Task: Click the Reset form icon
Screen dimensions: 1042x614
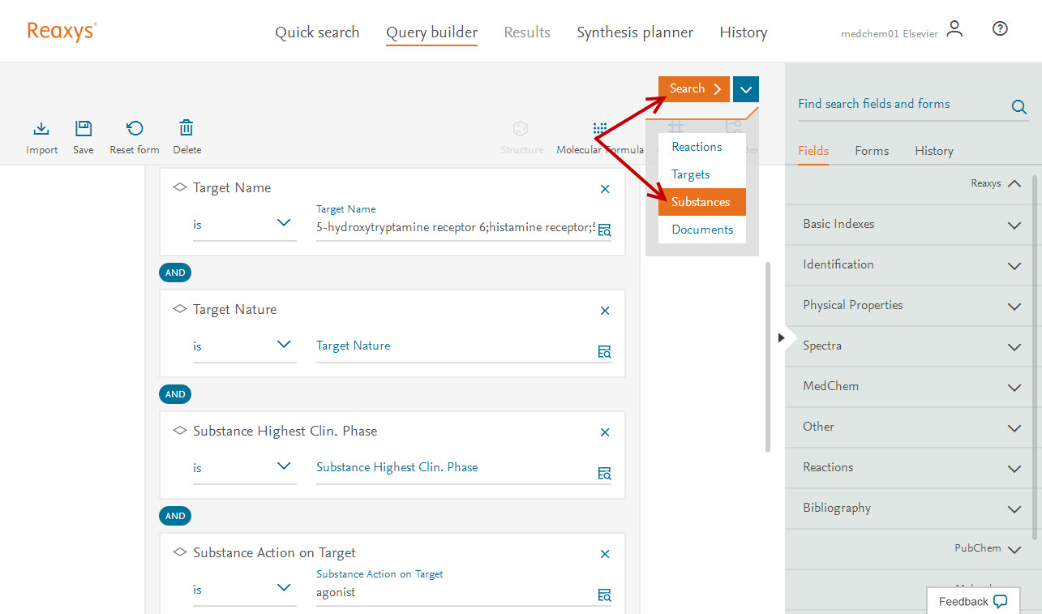Action: click(x=135, y=129)
